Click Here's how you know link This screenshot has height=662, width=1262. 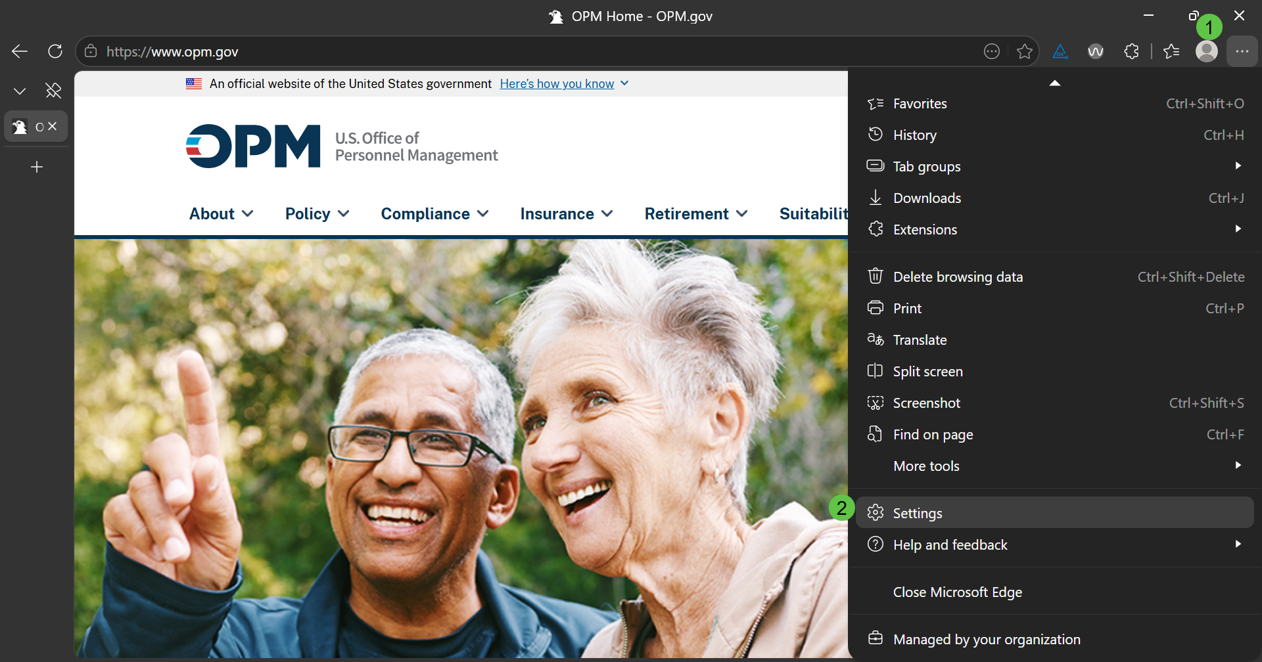[557, 83]
